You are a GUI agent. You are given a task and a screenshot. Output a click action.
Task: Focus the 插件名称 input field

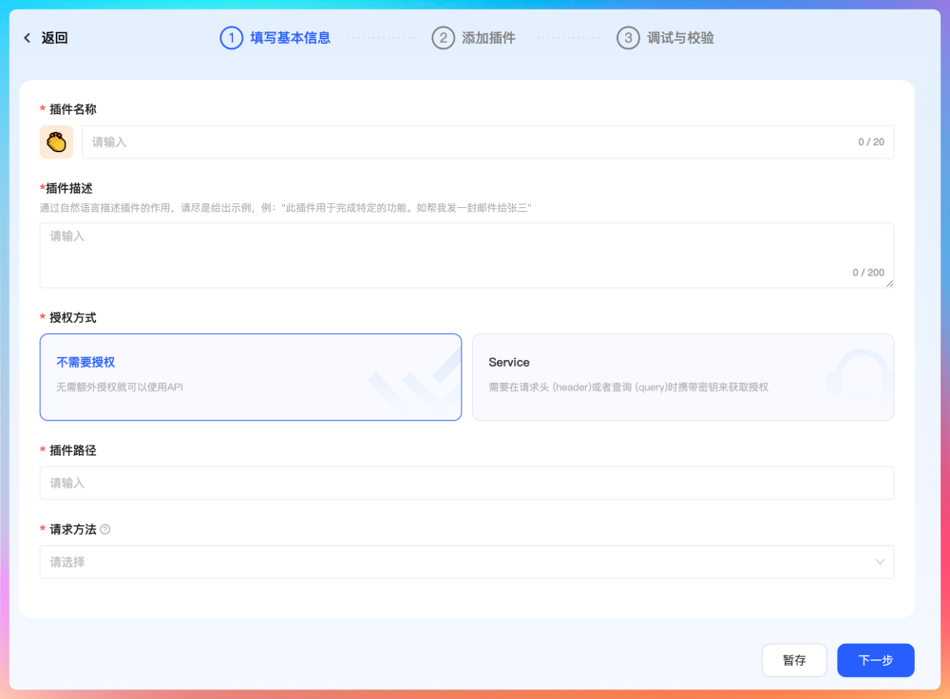click(x=465, y=142)
